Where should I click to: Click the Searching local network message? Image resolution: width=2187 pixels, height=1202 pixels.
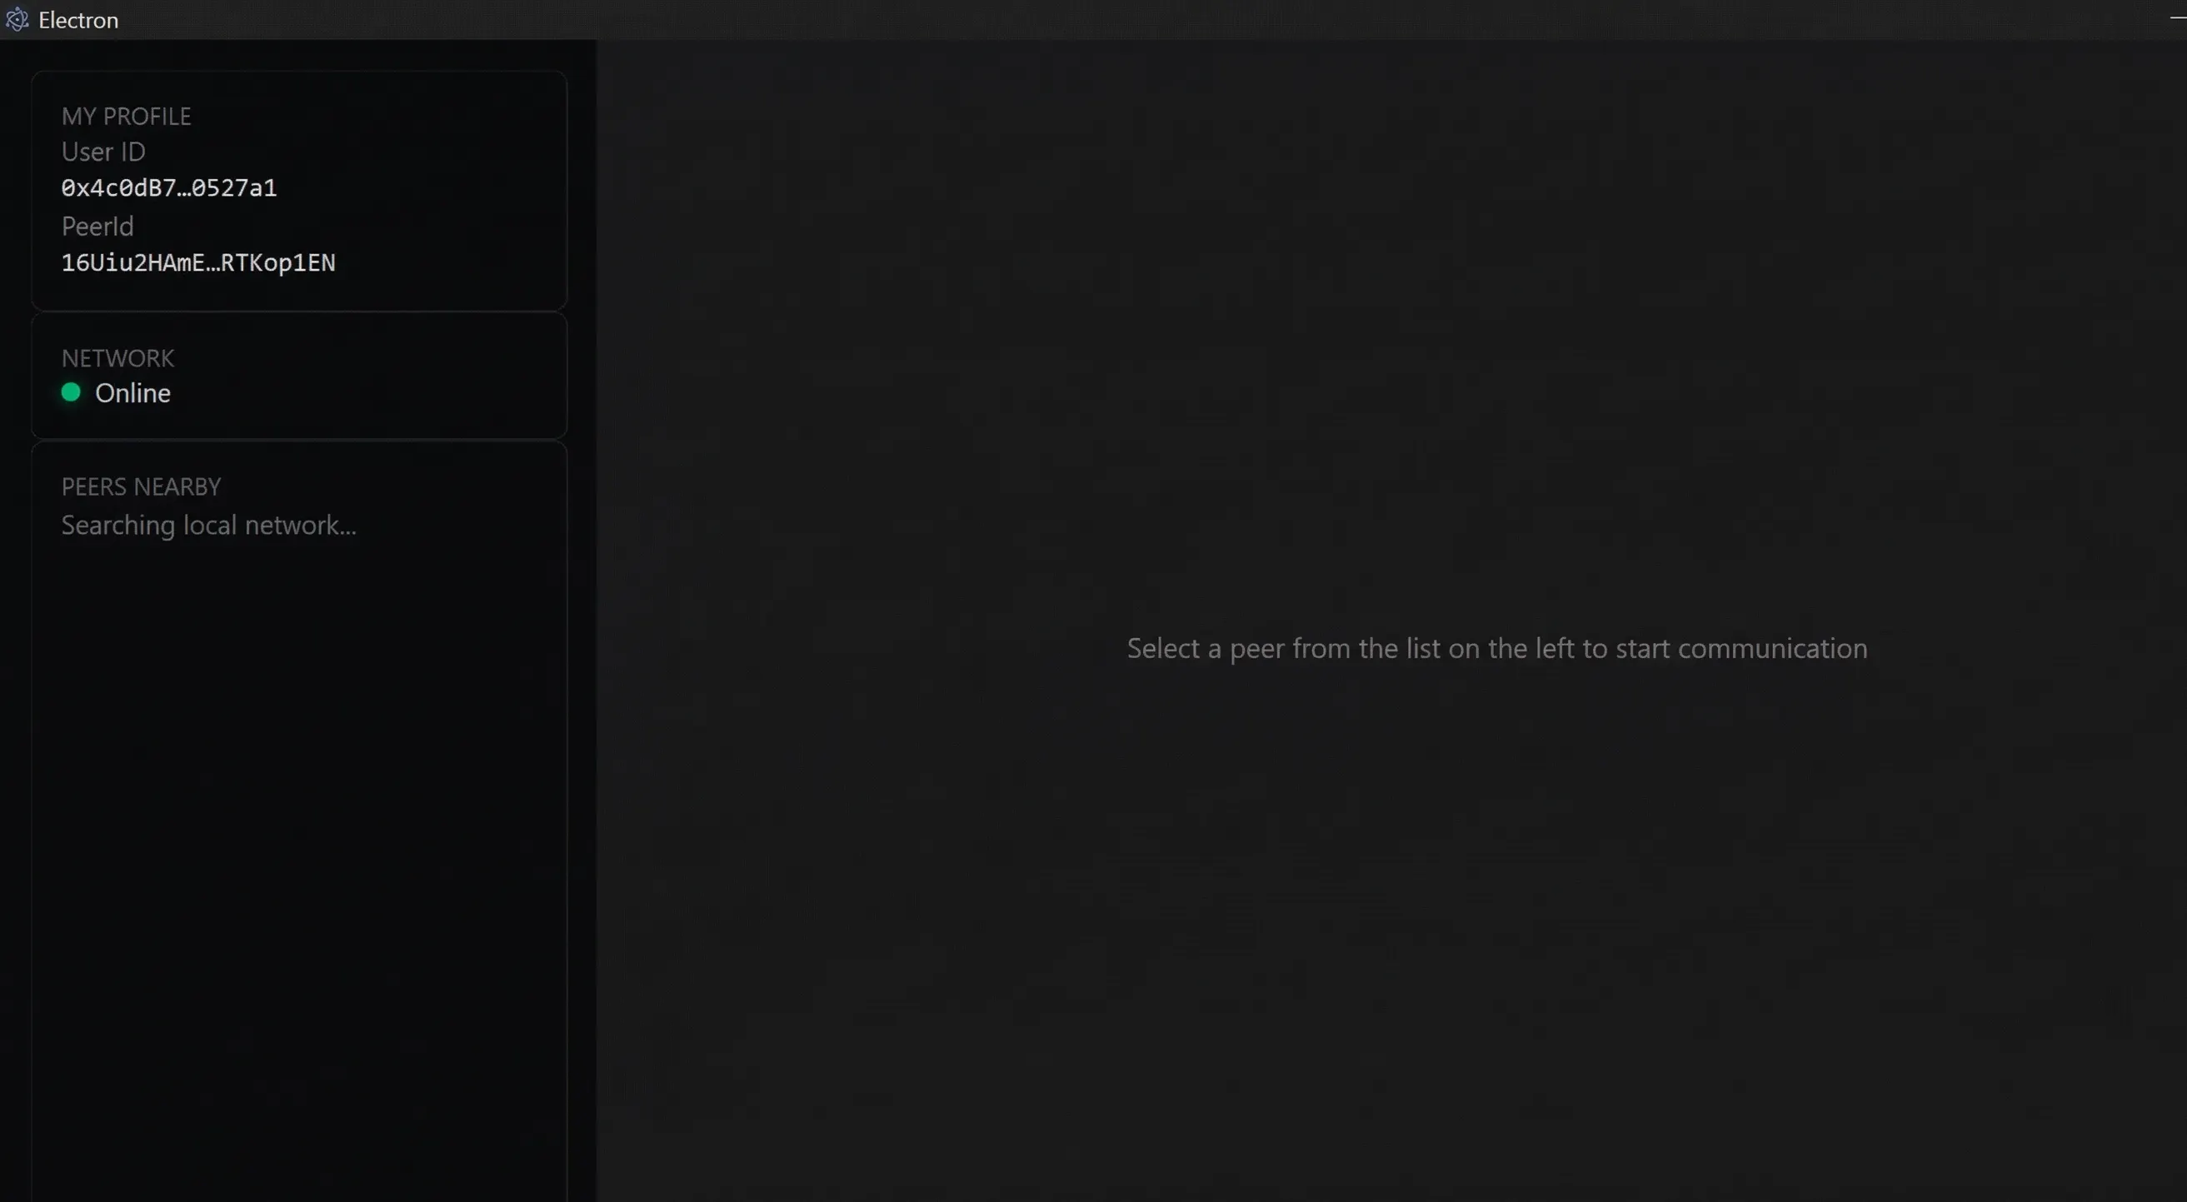pyautogui.click(x=209, y=526)
